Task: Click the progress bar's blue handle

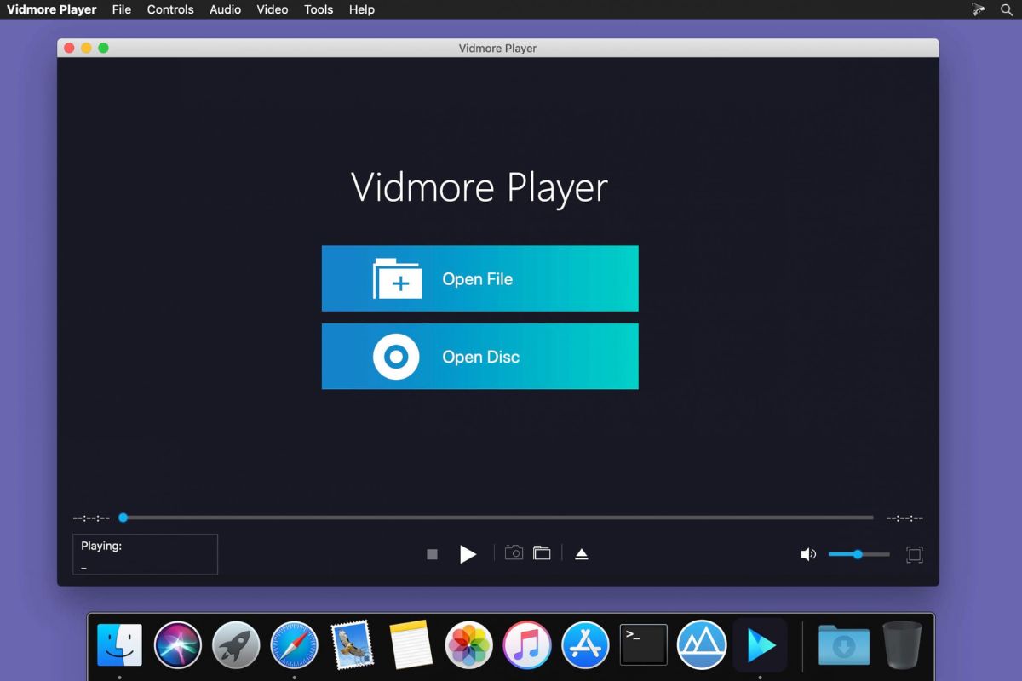Action: click(123, 518)
